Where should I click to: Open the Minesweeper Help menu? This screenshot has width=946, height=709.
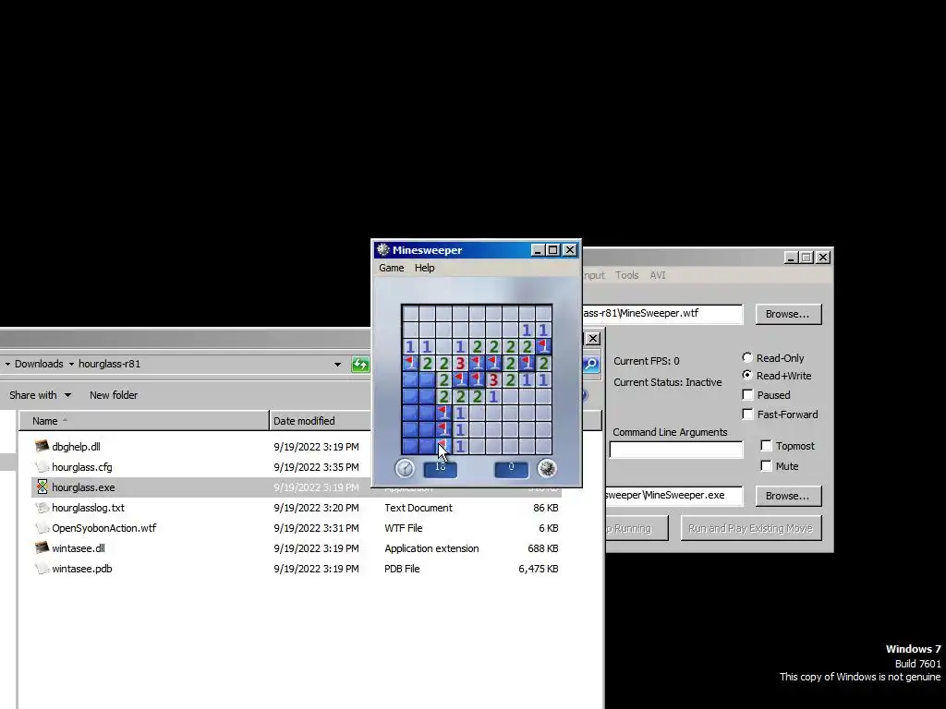[424, 268]
